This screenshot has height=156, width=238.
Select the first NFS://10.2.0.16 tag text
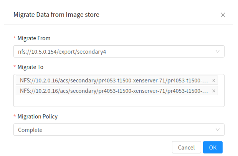pyautogui.click(x=114, y=80)
